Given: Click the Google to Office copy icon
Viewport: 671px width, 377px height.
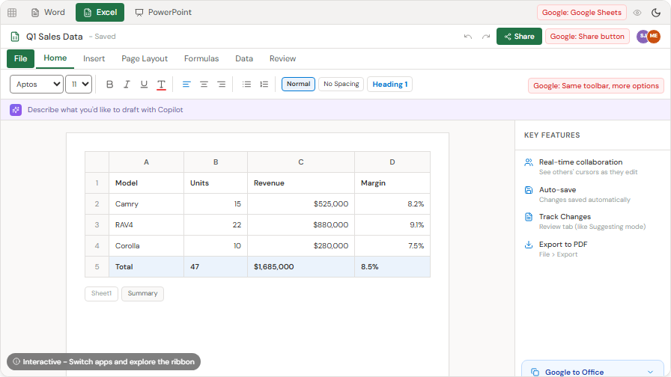Looking at the screenshot, I should pyautogui.click(x=535, y=372).
